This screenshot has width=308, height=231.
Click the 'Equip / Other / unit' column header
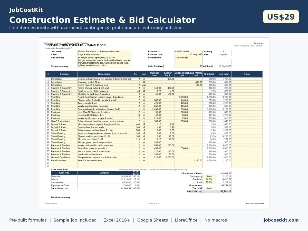(x=195, y=74)
